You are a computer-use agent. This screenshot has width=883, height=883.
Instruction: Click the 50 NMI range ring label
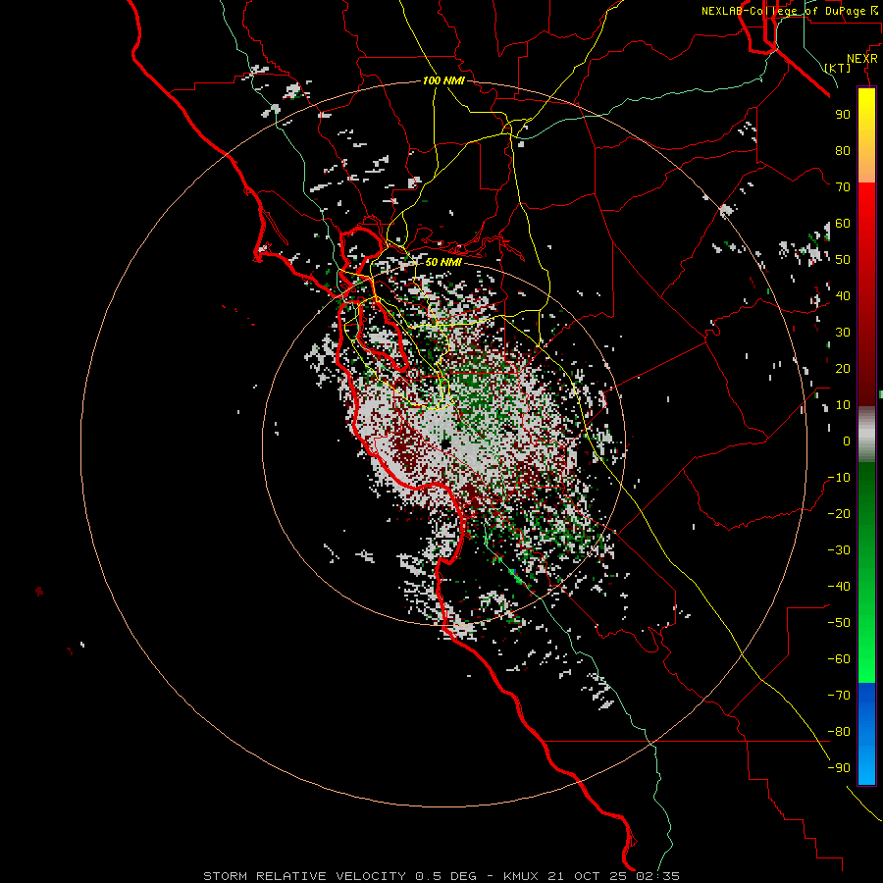[x=443, y=262]
